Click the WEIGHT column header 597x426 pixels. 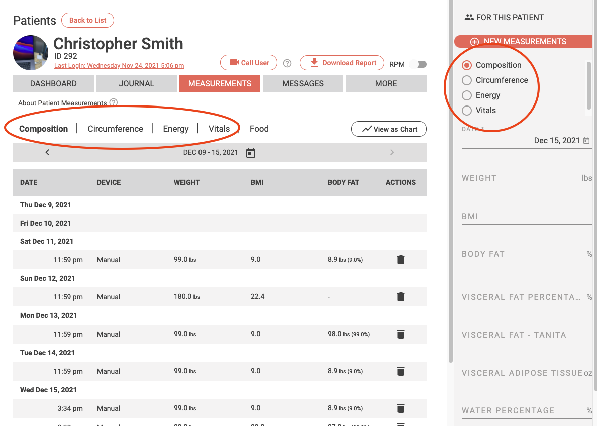point(186,182)
